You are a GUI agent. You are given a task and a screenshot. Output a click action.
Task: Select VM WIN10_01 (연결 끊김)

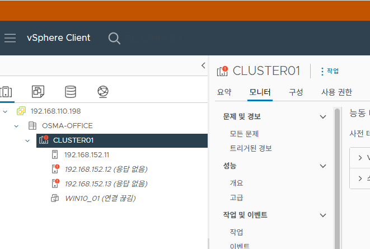point(101,198)
